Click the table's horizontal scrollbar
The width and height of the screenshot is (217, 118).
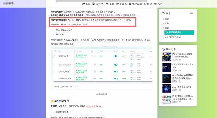(103, 81)
